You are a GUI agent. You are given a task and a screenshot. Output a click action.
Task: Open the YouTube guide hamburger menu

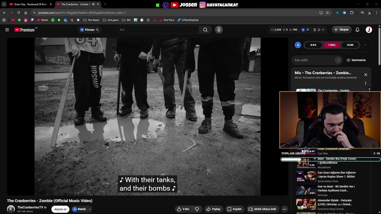point(7,30)
